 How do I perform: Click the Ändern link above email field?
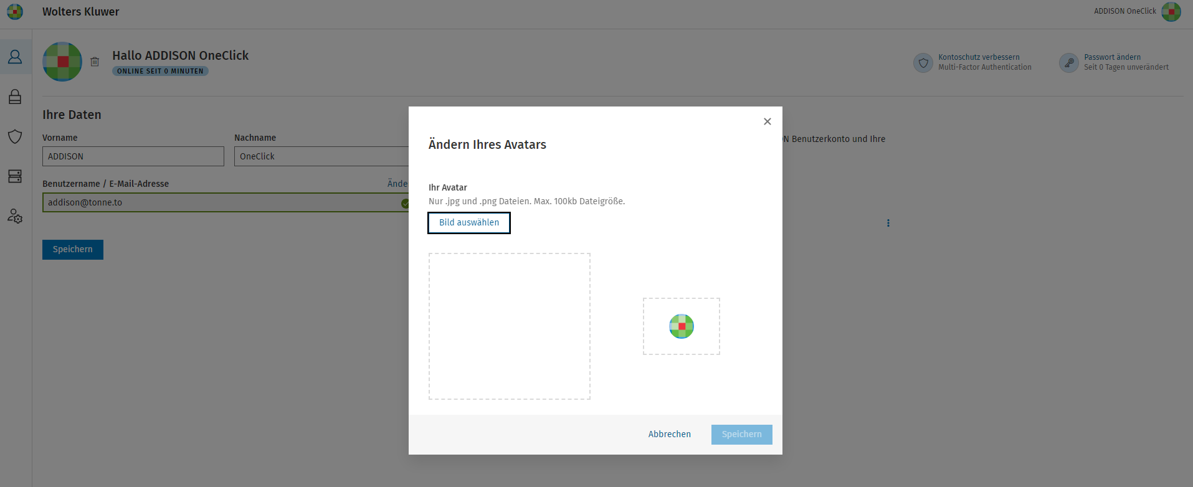[x=397, y=184]
